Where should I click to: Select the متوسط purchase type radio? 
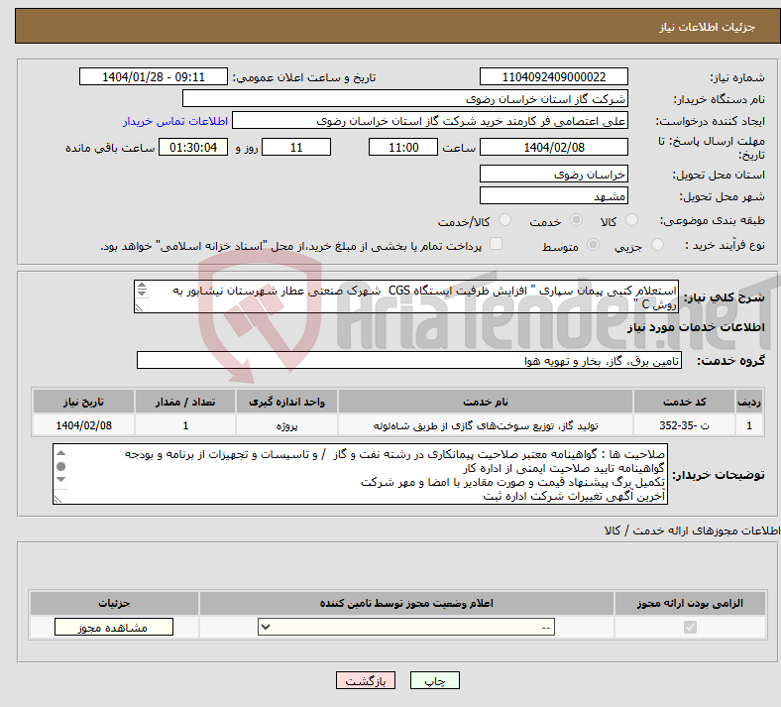[x=593, y=245]
